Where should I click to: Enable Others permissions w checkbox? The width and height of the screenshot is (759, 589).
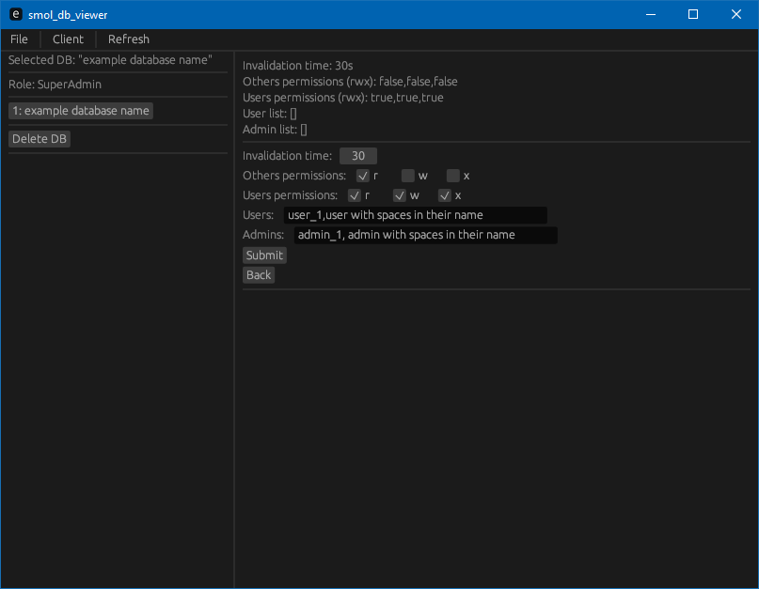(407, 176)
